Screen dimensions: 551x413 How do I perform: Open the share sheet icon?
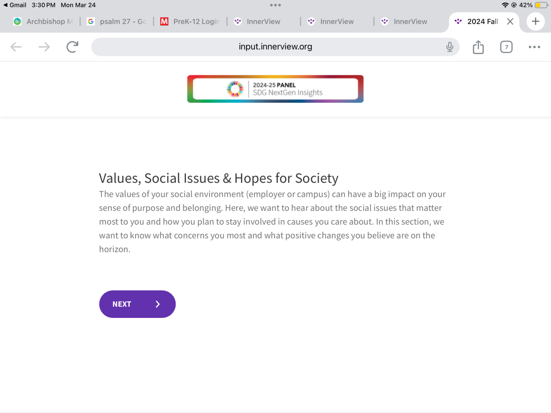tap(478, 47)
